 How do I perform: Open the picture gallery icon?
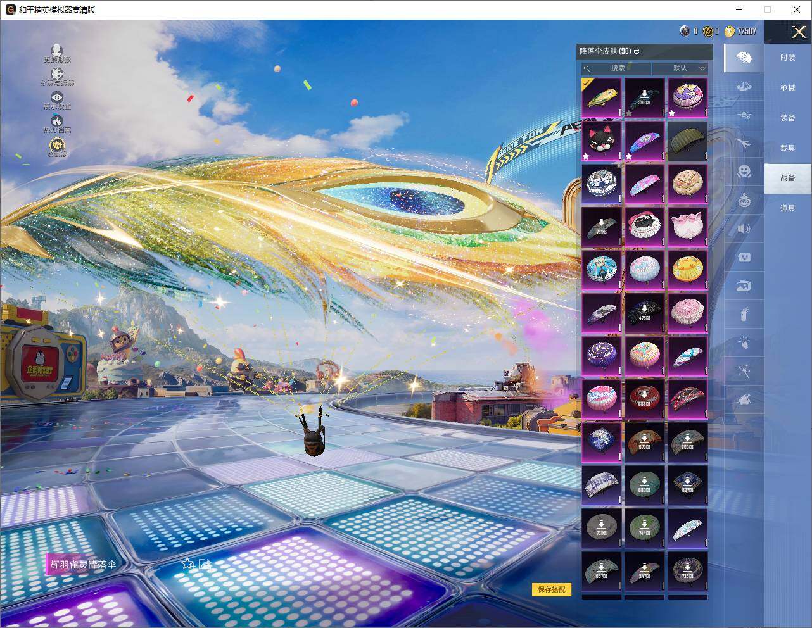coord(744,286)
